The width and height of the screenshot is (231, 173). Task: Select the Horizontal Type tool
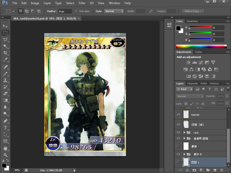5,128
